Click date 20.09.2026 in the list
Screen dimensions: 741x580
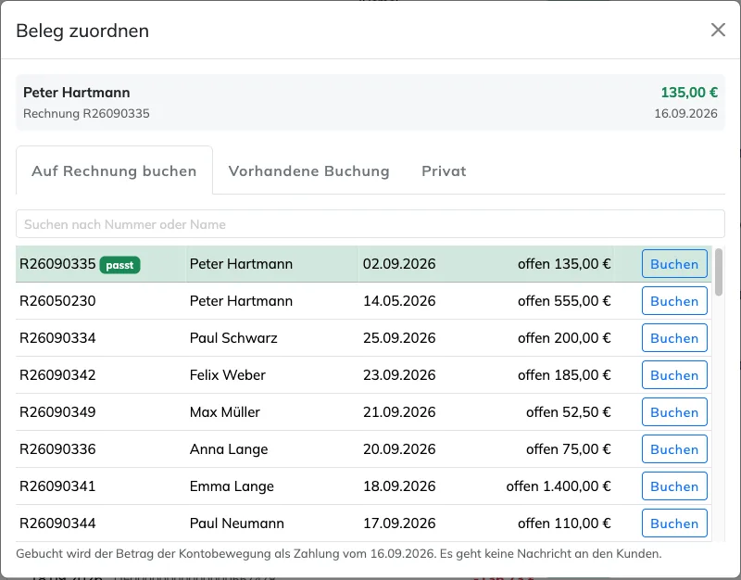[x=399, y=449]
